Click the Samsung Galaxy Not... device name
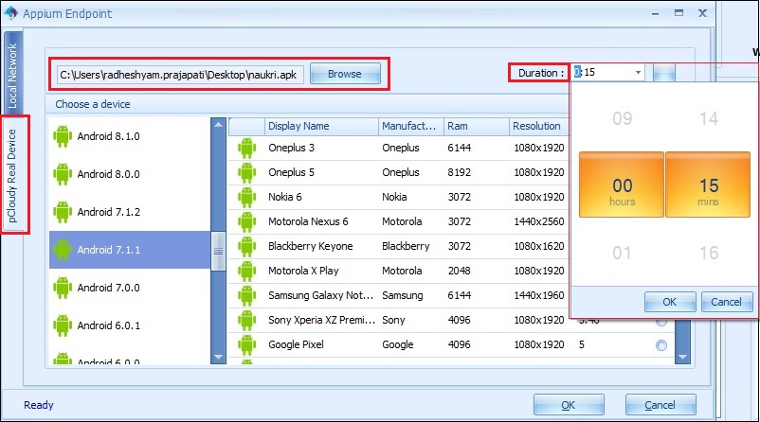 tap(321, 296)
